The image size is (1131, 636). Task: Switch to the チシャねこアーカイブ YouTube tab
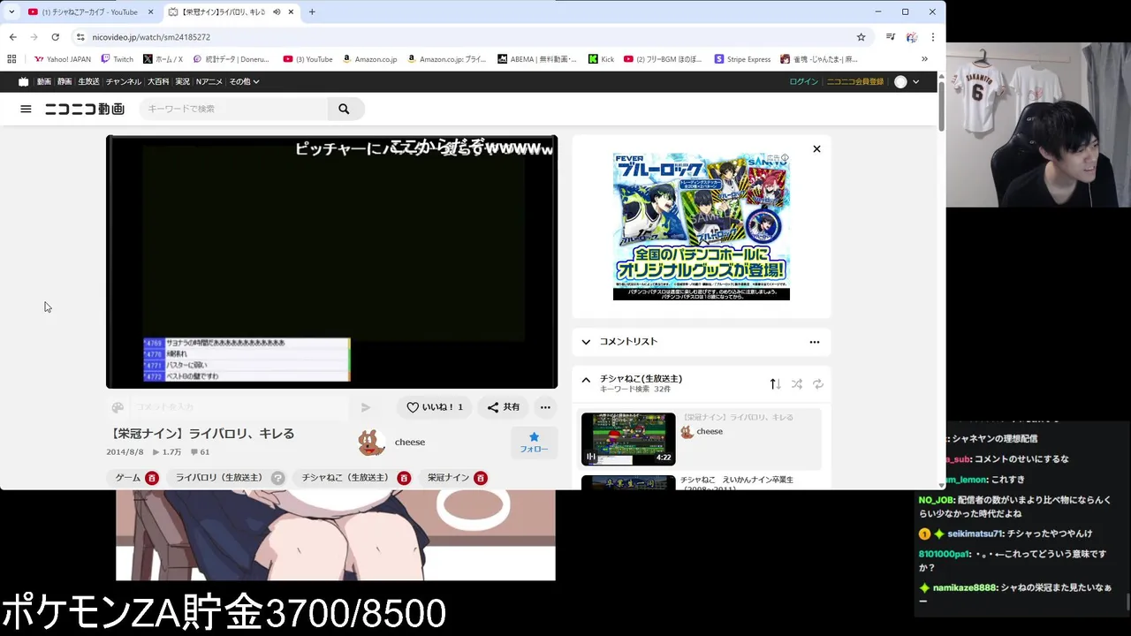pyautogui.click(x=89, y=12)
